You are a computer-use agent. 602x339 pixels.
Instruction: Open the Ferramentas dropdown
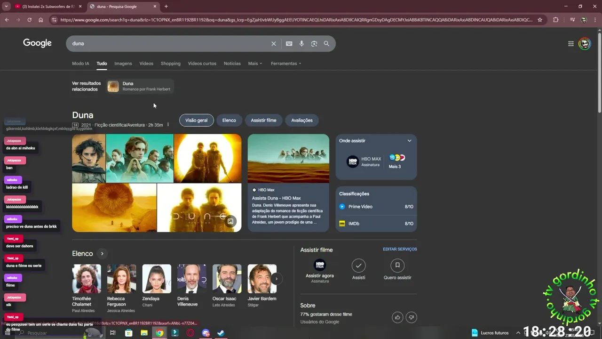286,64
